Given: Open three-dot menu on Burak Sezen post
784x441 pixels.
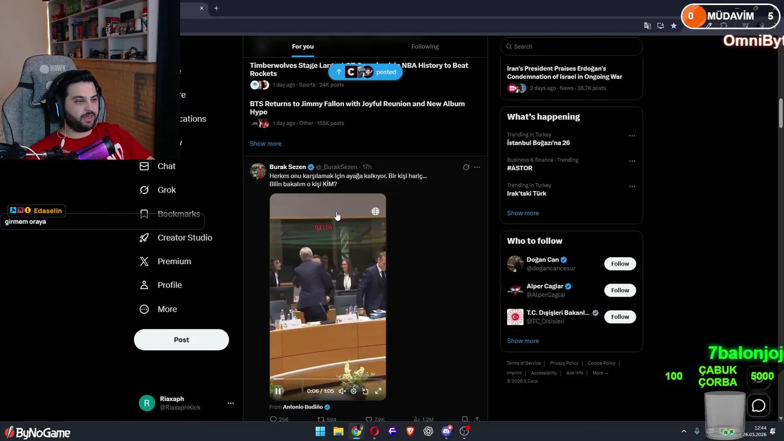Looking at the screenshot, I should click(477, 167).
